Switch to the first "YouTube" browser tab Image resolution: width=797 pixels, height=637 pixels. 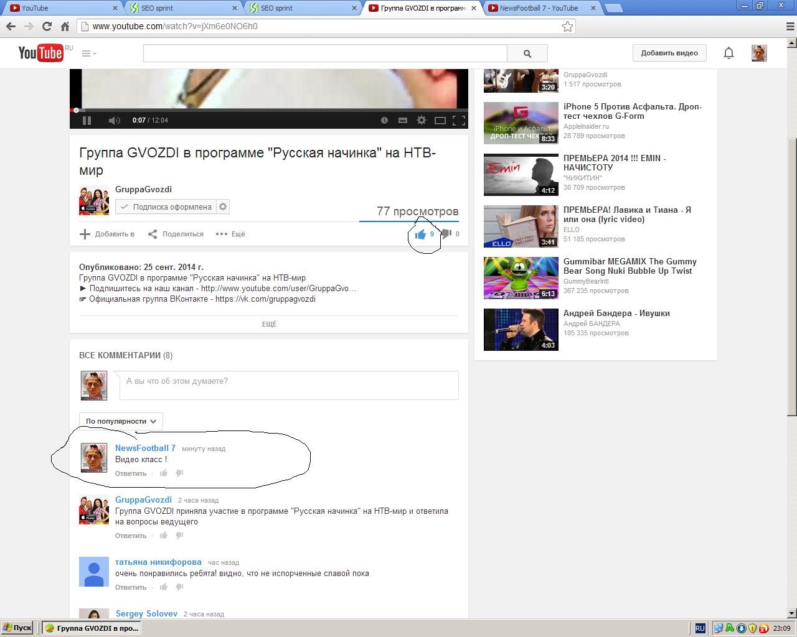62,8
